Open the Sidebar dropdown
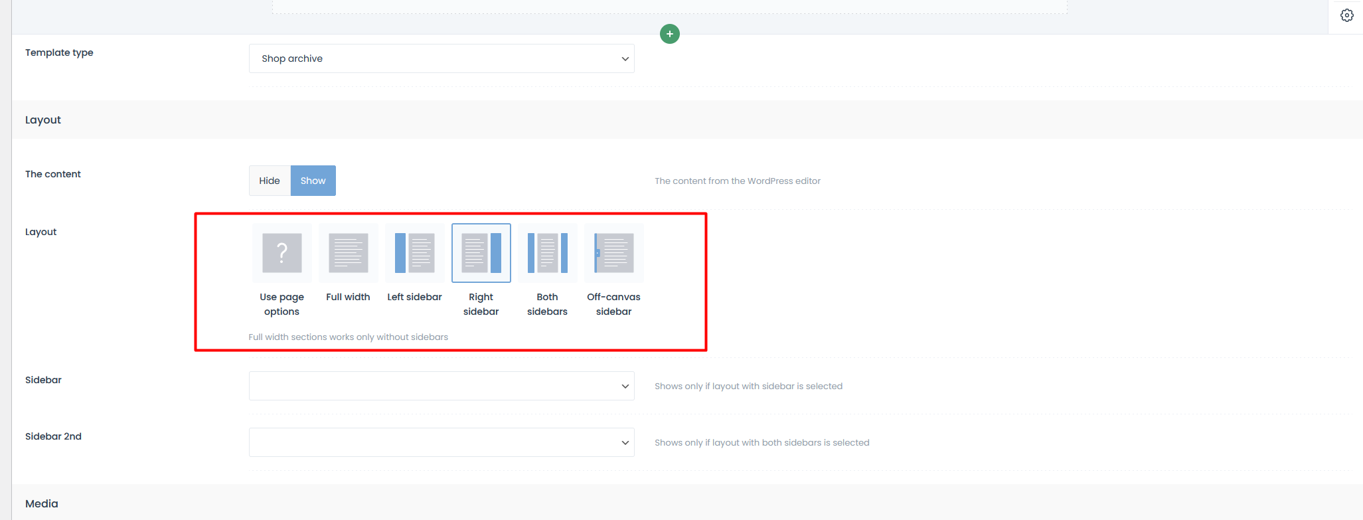1363x520 pixels. [441, 386]
